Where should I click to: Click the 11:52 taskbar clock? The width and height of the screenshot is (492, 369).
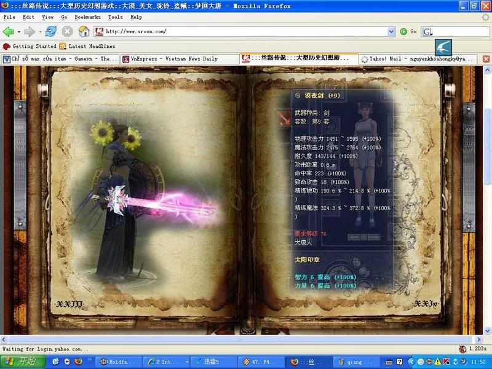coord(478,362)
